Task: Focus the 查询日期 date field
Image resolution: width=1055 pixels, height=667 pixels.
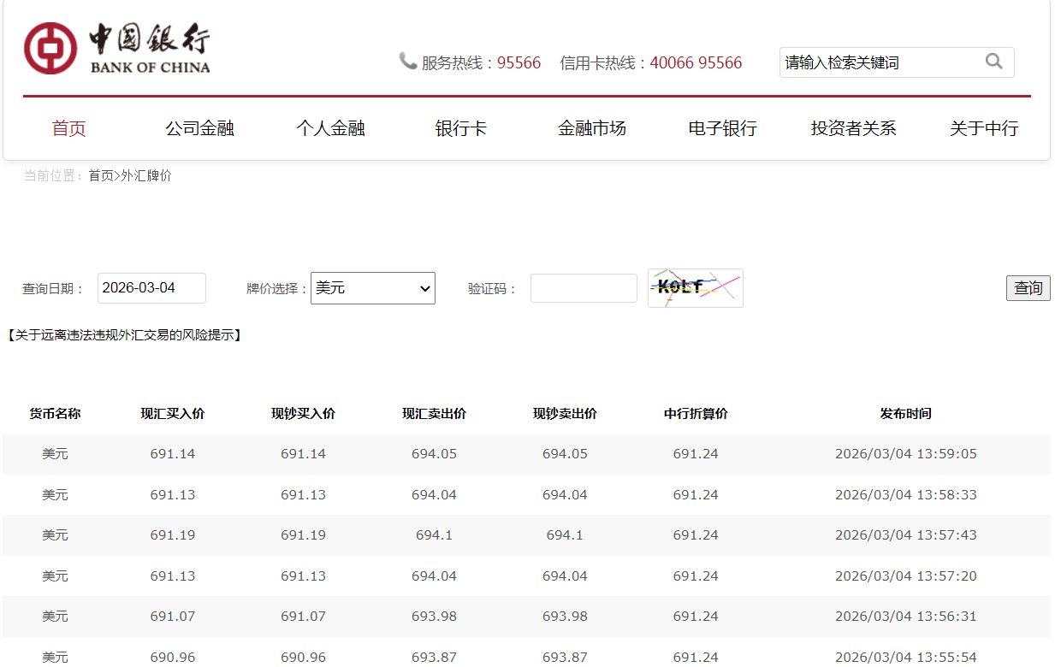Action: pos(151,288)
